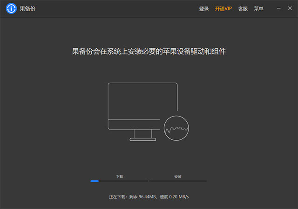Open the 登录 login link
298x209 pixels.
[x=204, y=9]
